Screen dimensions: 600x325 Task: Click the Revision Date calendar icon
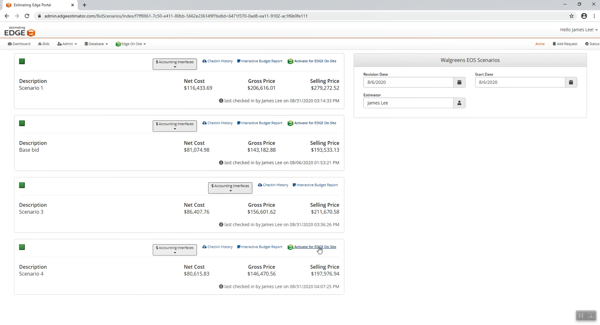click(459, 82)
